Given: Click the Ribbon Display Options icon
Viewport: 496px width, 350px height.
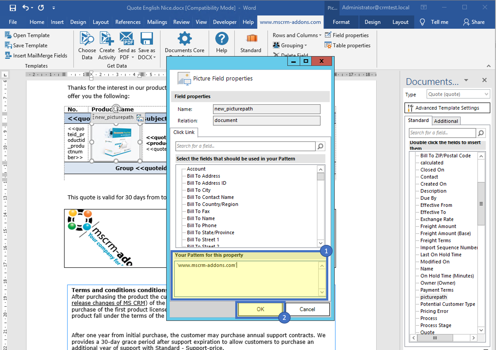Looking at the screenshot, I should 423,7.
